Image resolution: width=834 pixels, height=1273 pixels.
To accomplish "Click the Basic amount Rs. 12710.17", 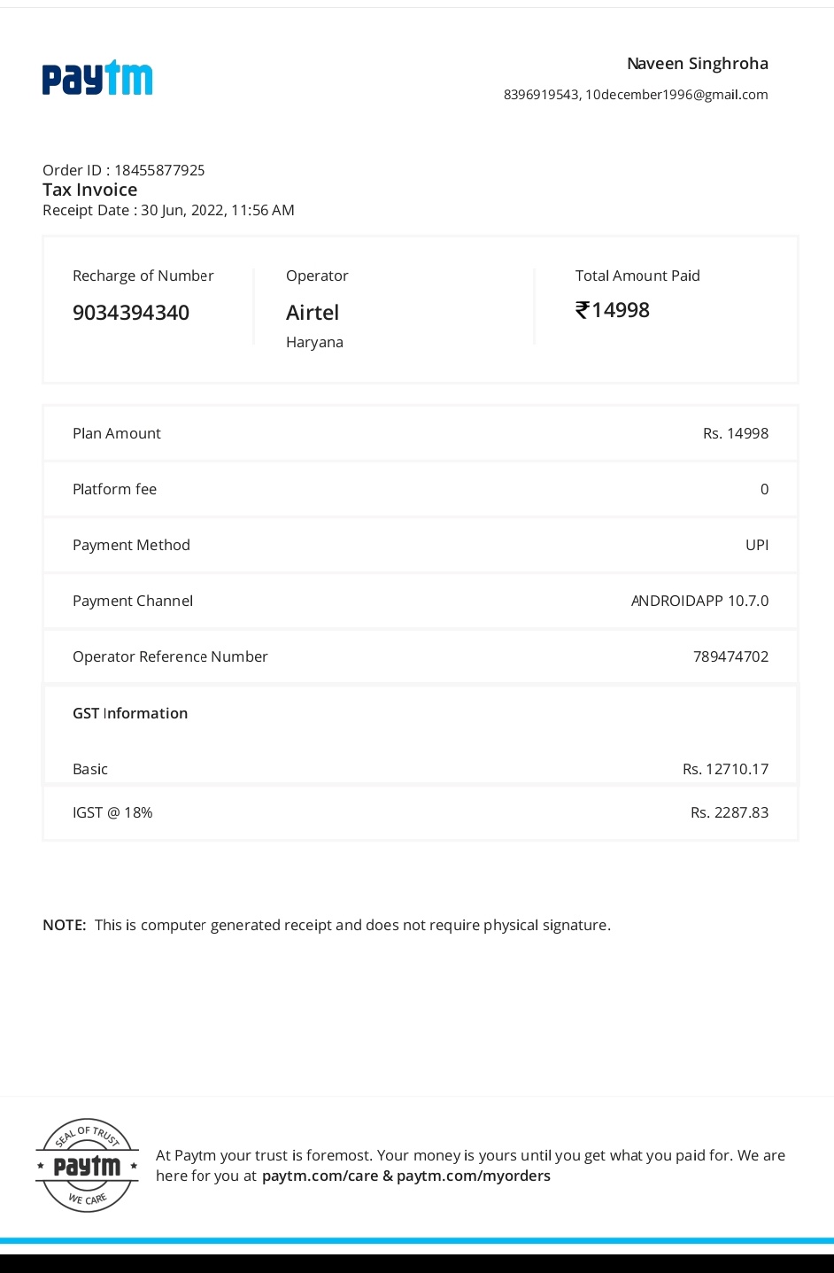I will (x=725, y=769).
